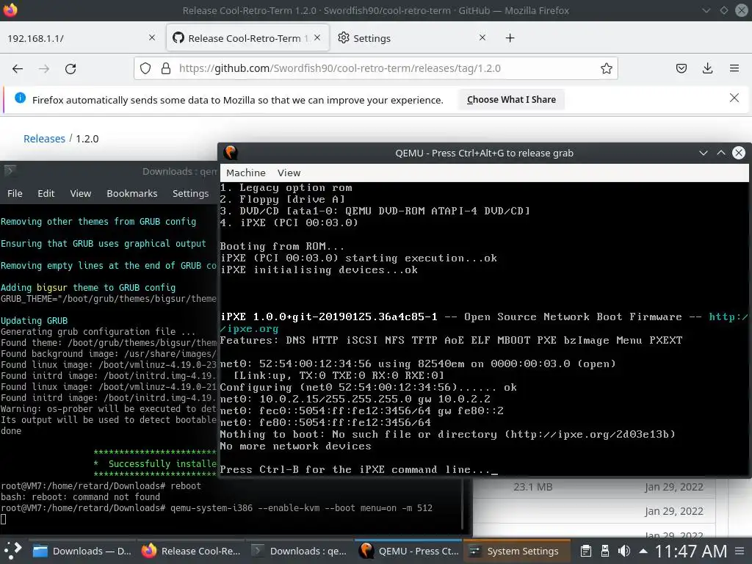This screenshot has height=564, width=752.
Task: Click the Konsole window title bar icon
Action: (x=10, y=170)
